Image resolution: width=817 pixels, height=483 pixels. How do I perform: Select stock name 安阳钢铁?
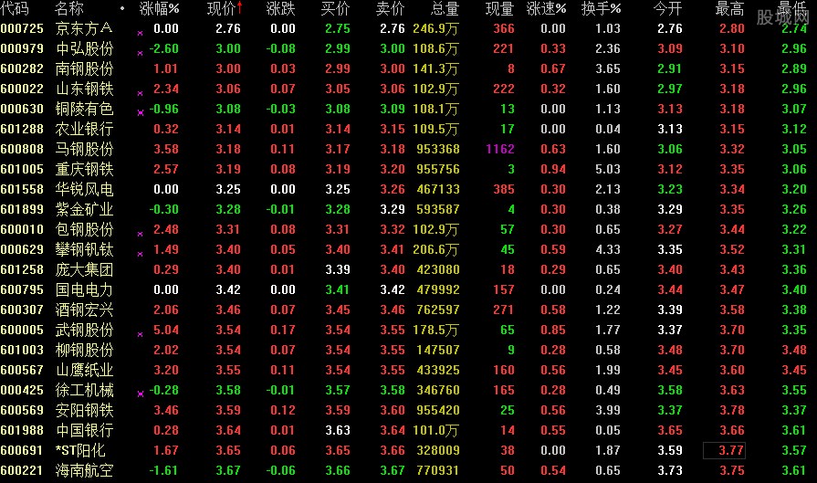click(x=84, y=410)
